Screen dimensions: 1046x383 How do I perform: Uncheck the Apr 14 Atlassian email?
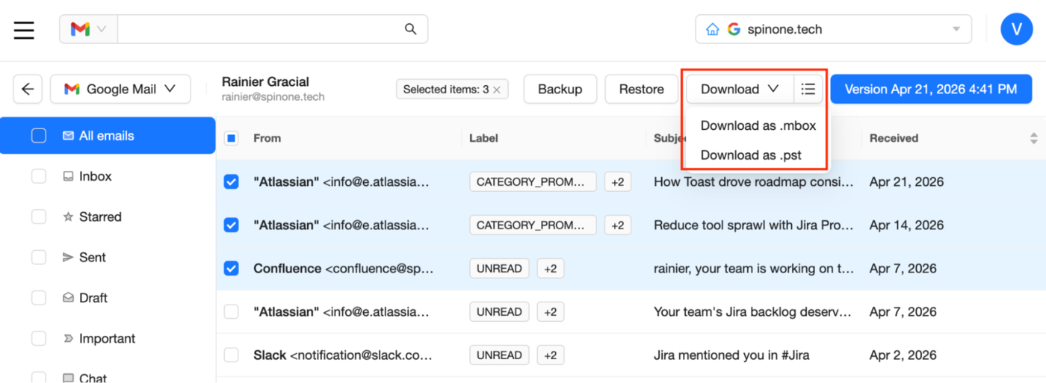pos(232,225)
